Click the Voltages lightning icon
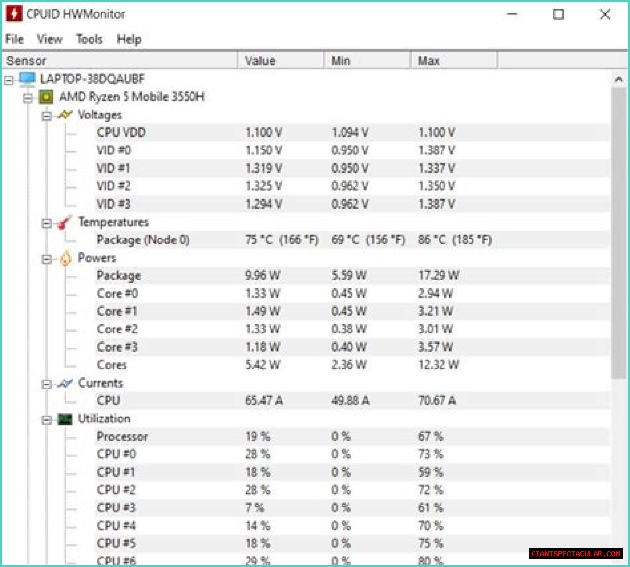Viewport: 630px width, 567px height. [x=65, y=115]
